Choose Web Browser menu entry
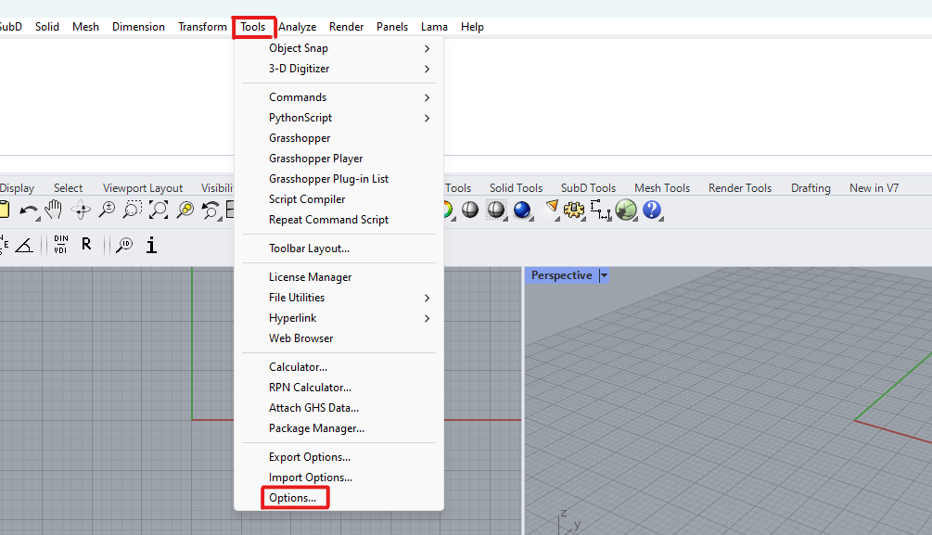This screenshot has height=535, width=932. (x=300, y=338)
